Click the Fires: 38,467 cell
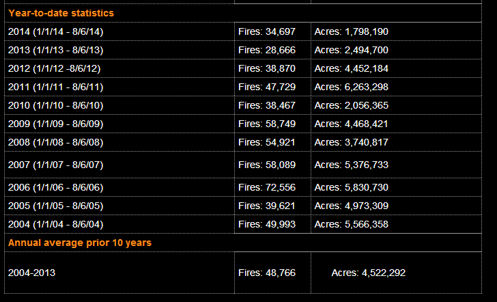 pos(267,105)
